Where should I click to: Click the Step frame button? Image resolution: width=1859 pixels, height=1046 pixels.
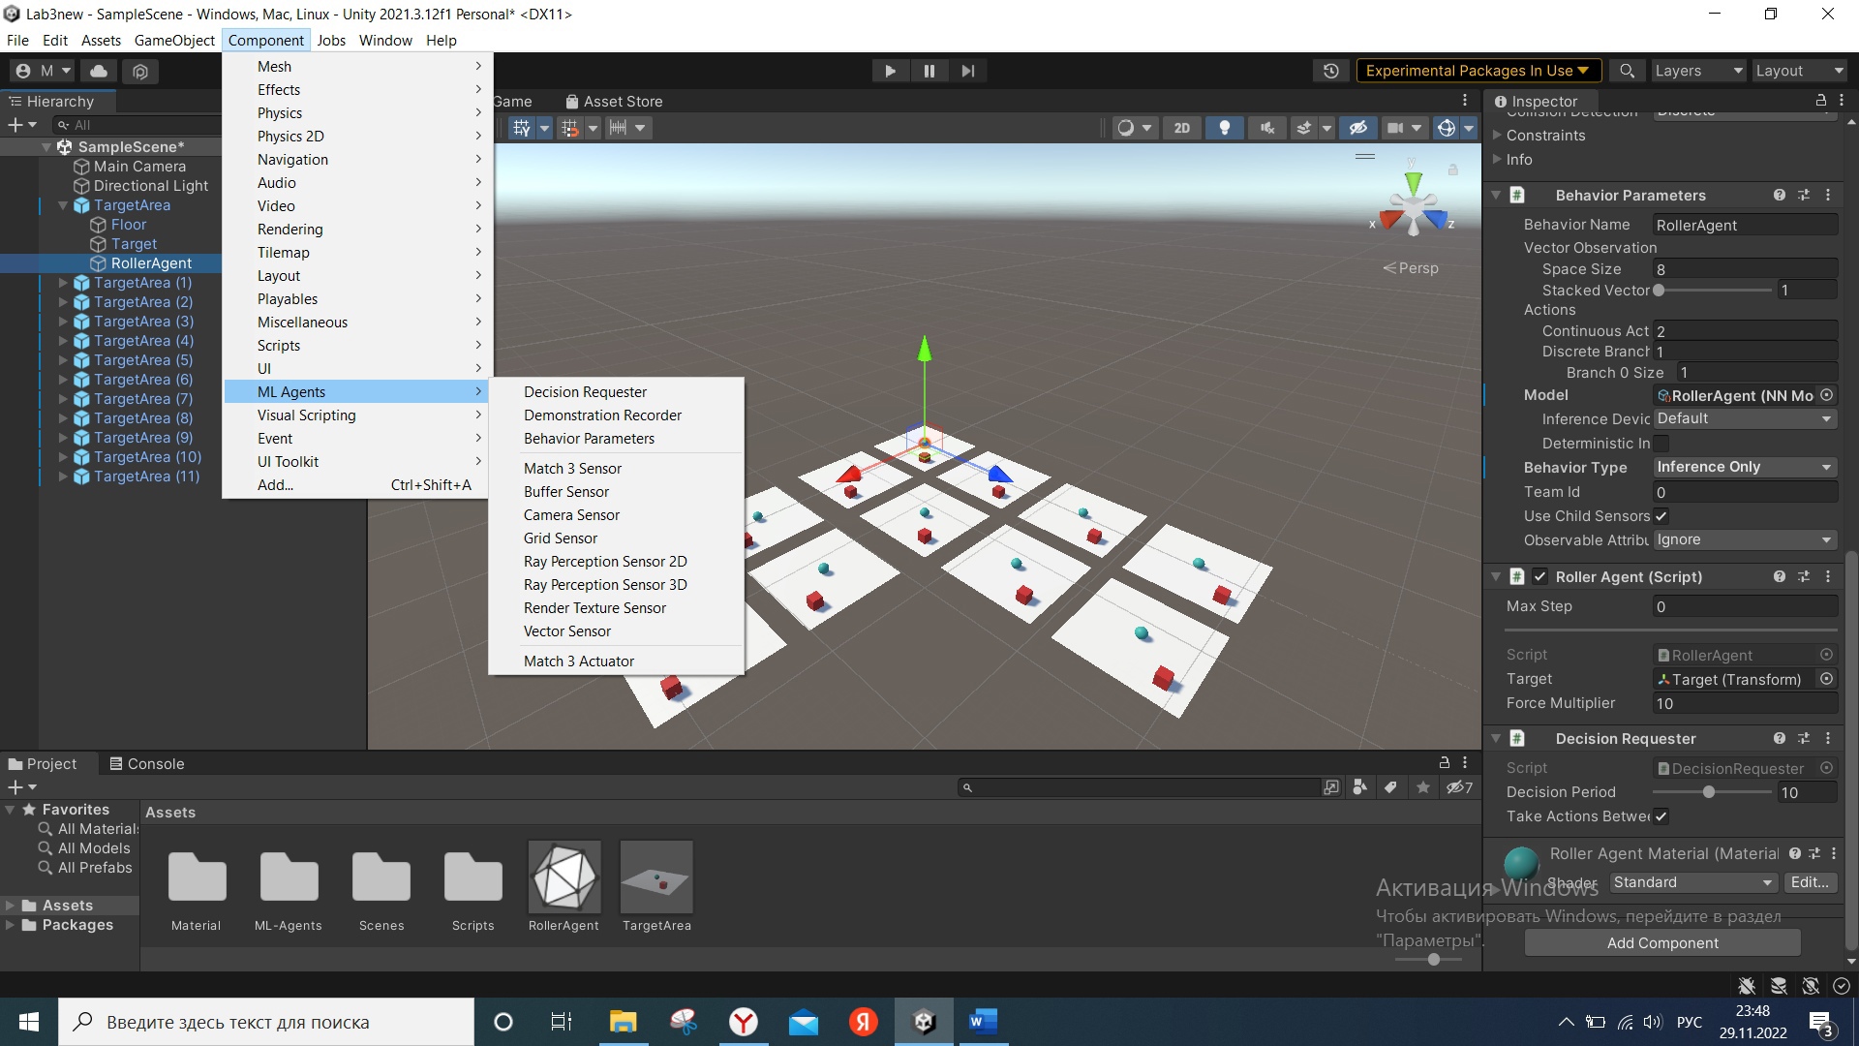967,71
